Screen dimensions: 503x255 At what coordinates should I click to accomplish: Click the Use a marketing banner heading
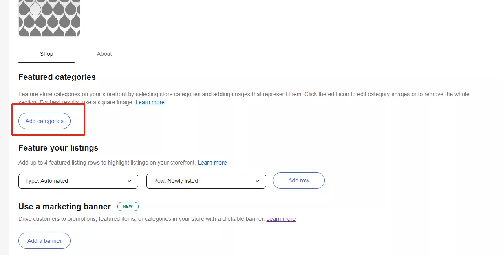pos(64,207)
